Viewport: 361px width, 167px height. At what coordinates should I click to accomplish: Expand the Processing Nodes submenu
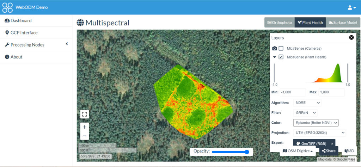point(67,44)
